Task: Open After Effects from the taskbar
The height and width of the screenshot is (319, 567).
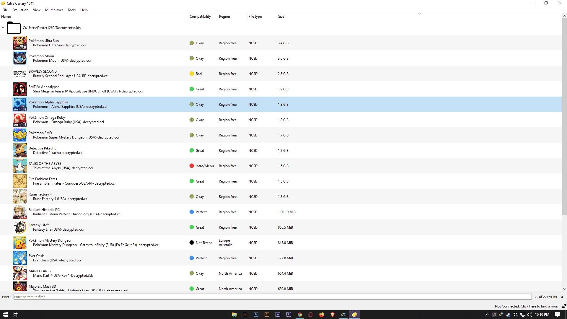Action: pos(278,315)
